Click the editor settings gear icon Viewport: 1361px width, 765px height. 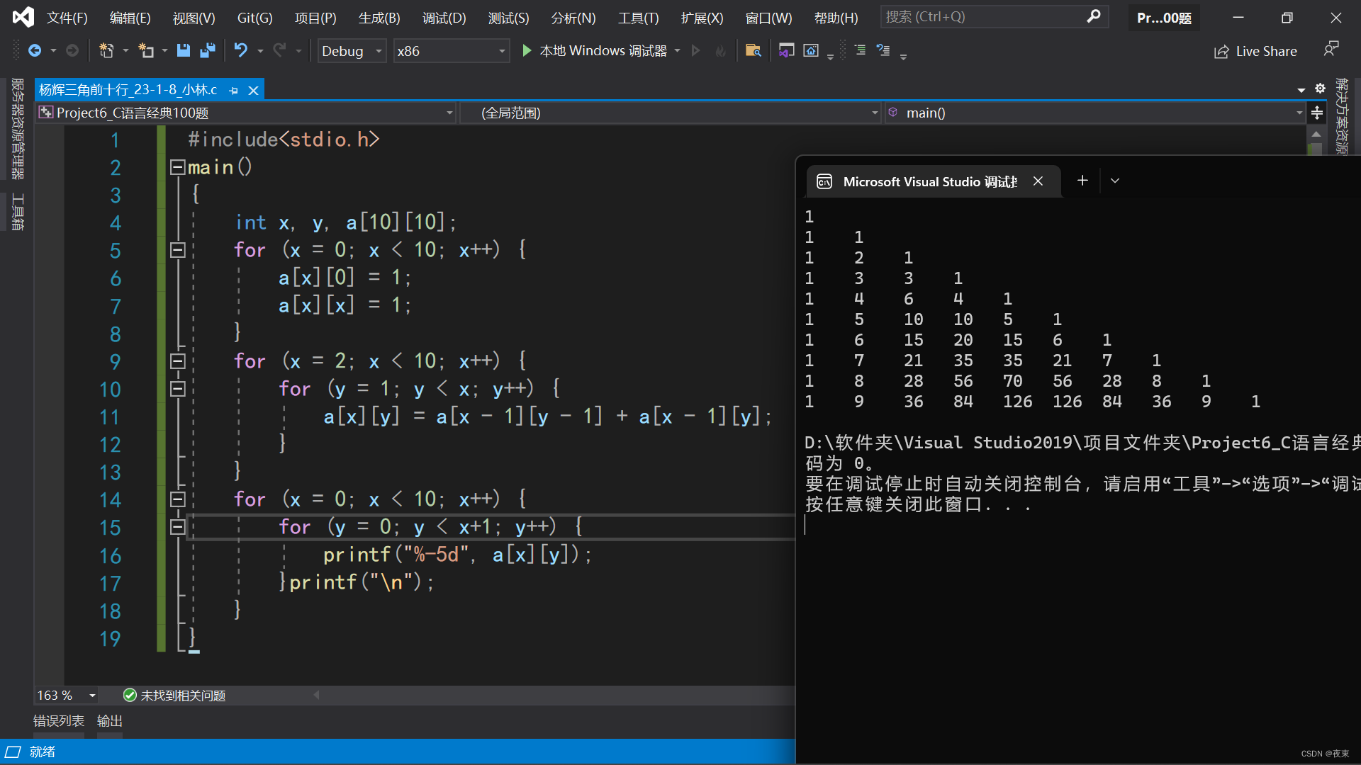click(x=1320, y=89)
